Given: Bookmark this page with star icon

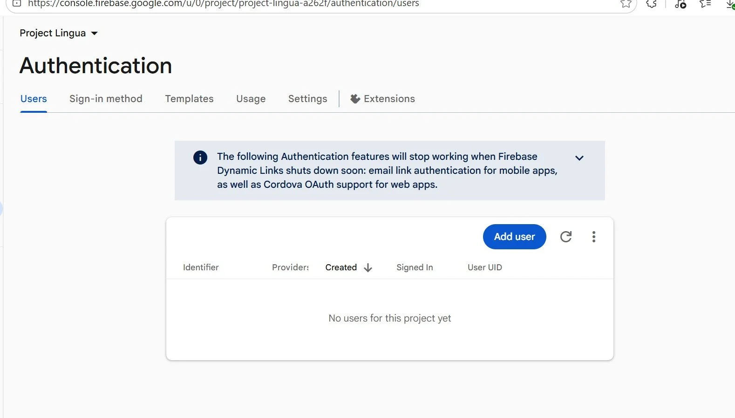Looking at the screenshot, I should click(626, 4).
